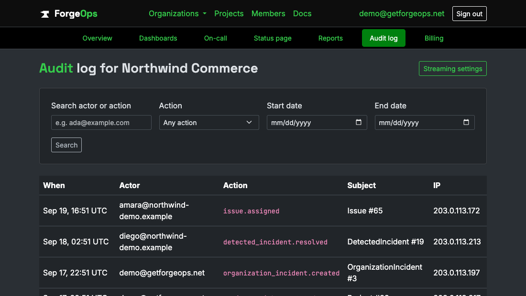Viewport: 526px width, 296px height.
Task: Focus the Search actor or action field
Action: tap(101, 123)
